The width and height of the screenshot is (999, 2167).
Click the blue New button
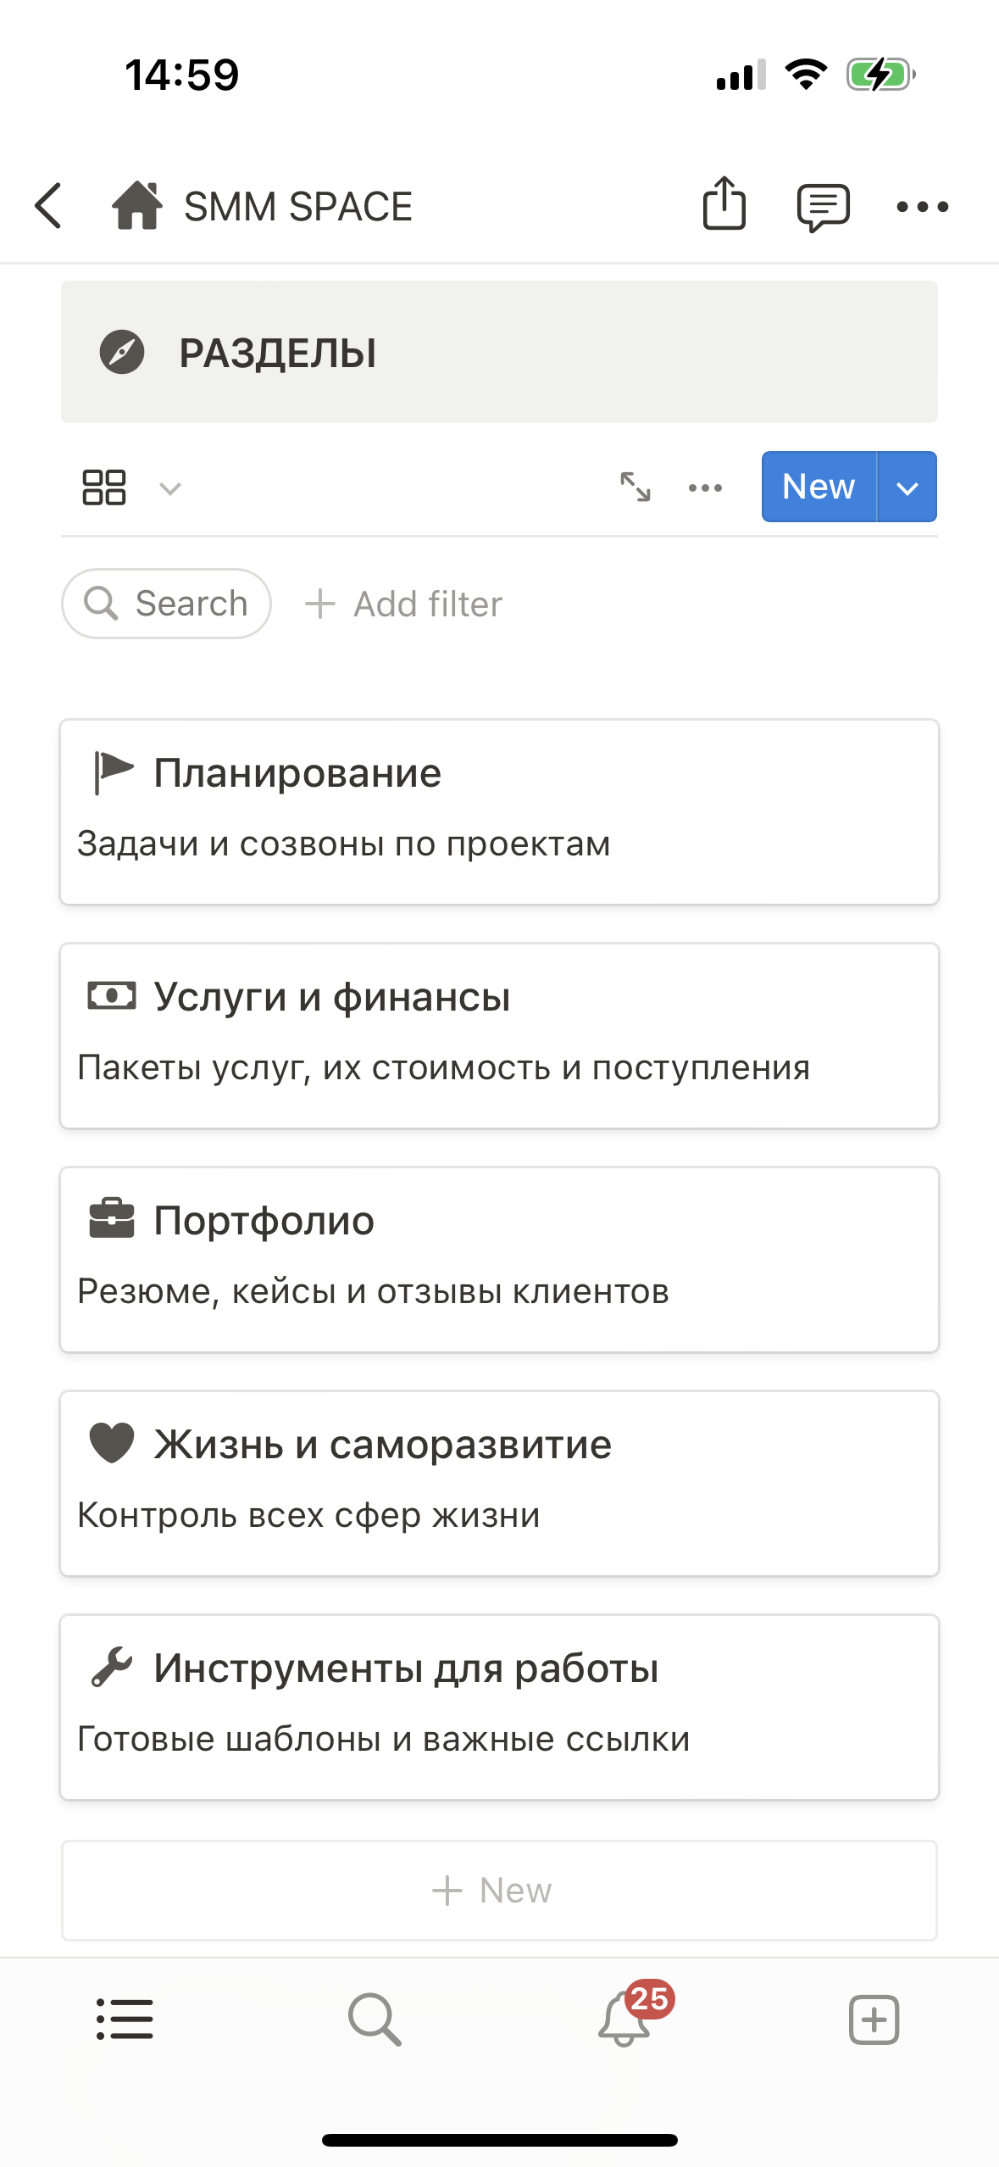pos(818,487)
